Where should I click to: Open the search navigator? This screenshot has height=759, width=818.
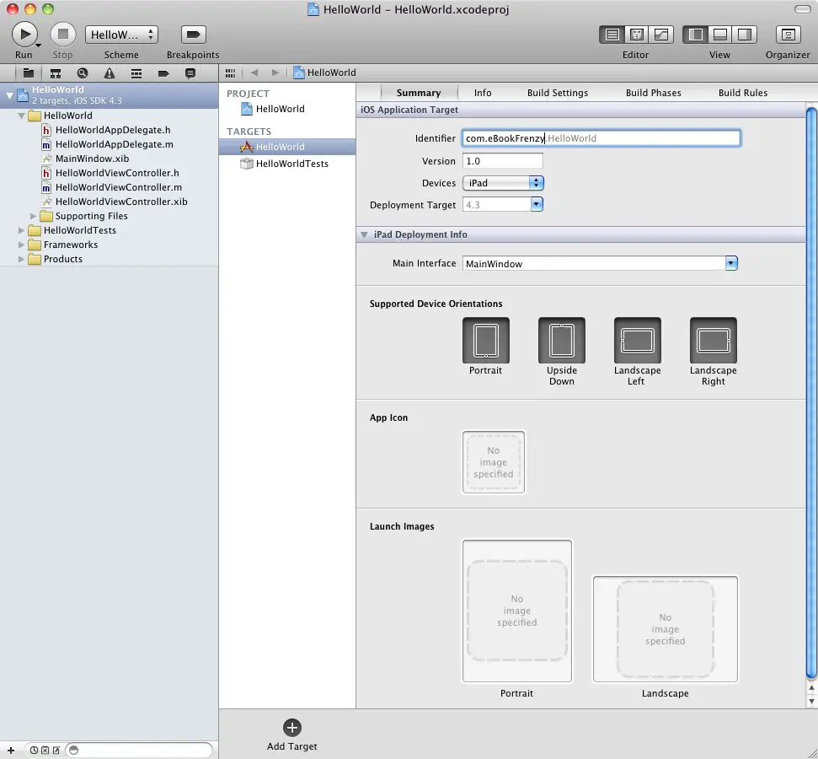tap(83, 73)
